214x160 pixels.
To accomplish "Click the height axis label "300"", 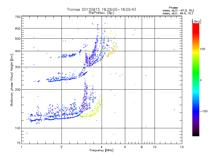I will click(18, 67).
